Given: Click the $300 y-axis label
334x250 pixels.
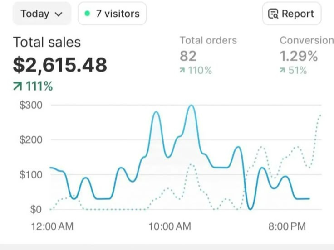Looking at the screenshot, I should (x=30, y=105).
